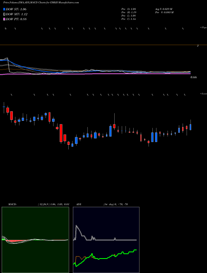This screenshot has width=207, height=273.
Task: Click the chart title mentioning EMKR MunafaSutra.com
Action: tap(41, 3)
